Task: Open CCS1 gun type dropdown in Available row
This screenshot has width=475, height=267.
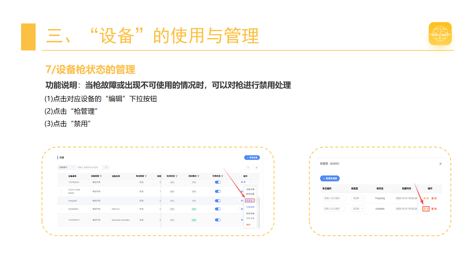Action: click(x=358, y=209)
